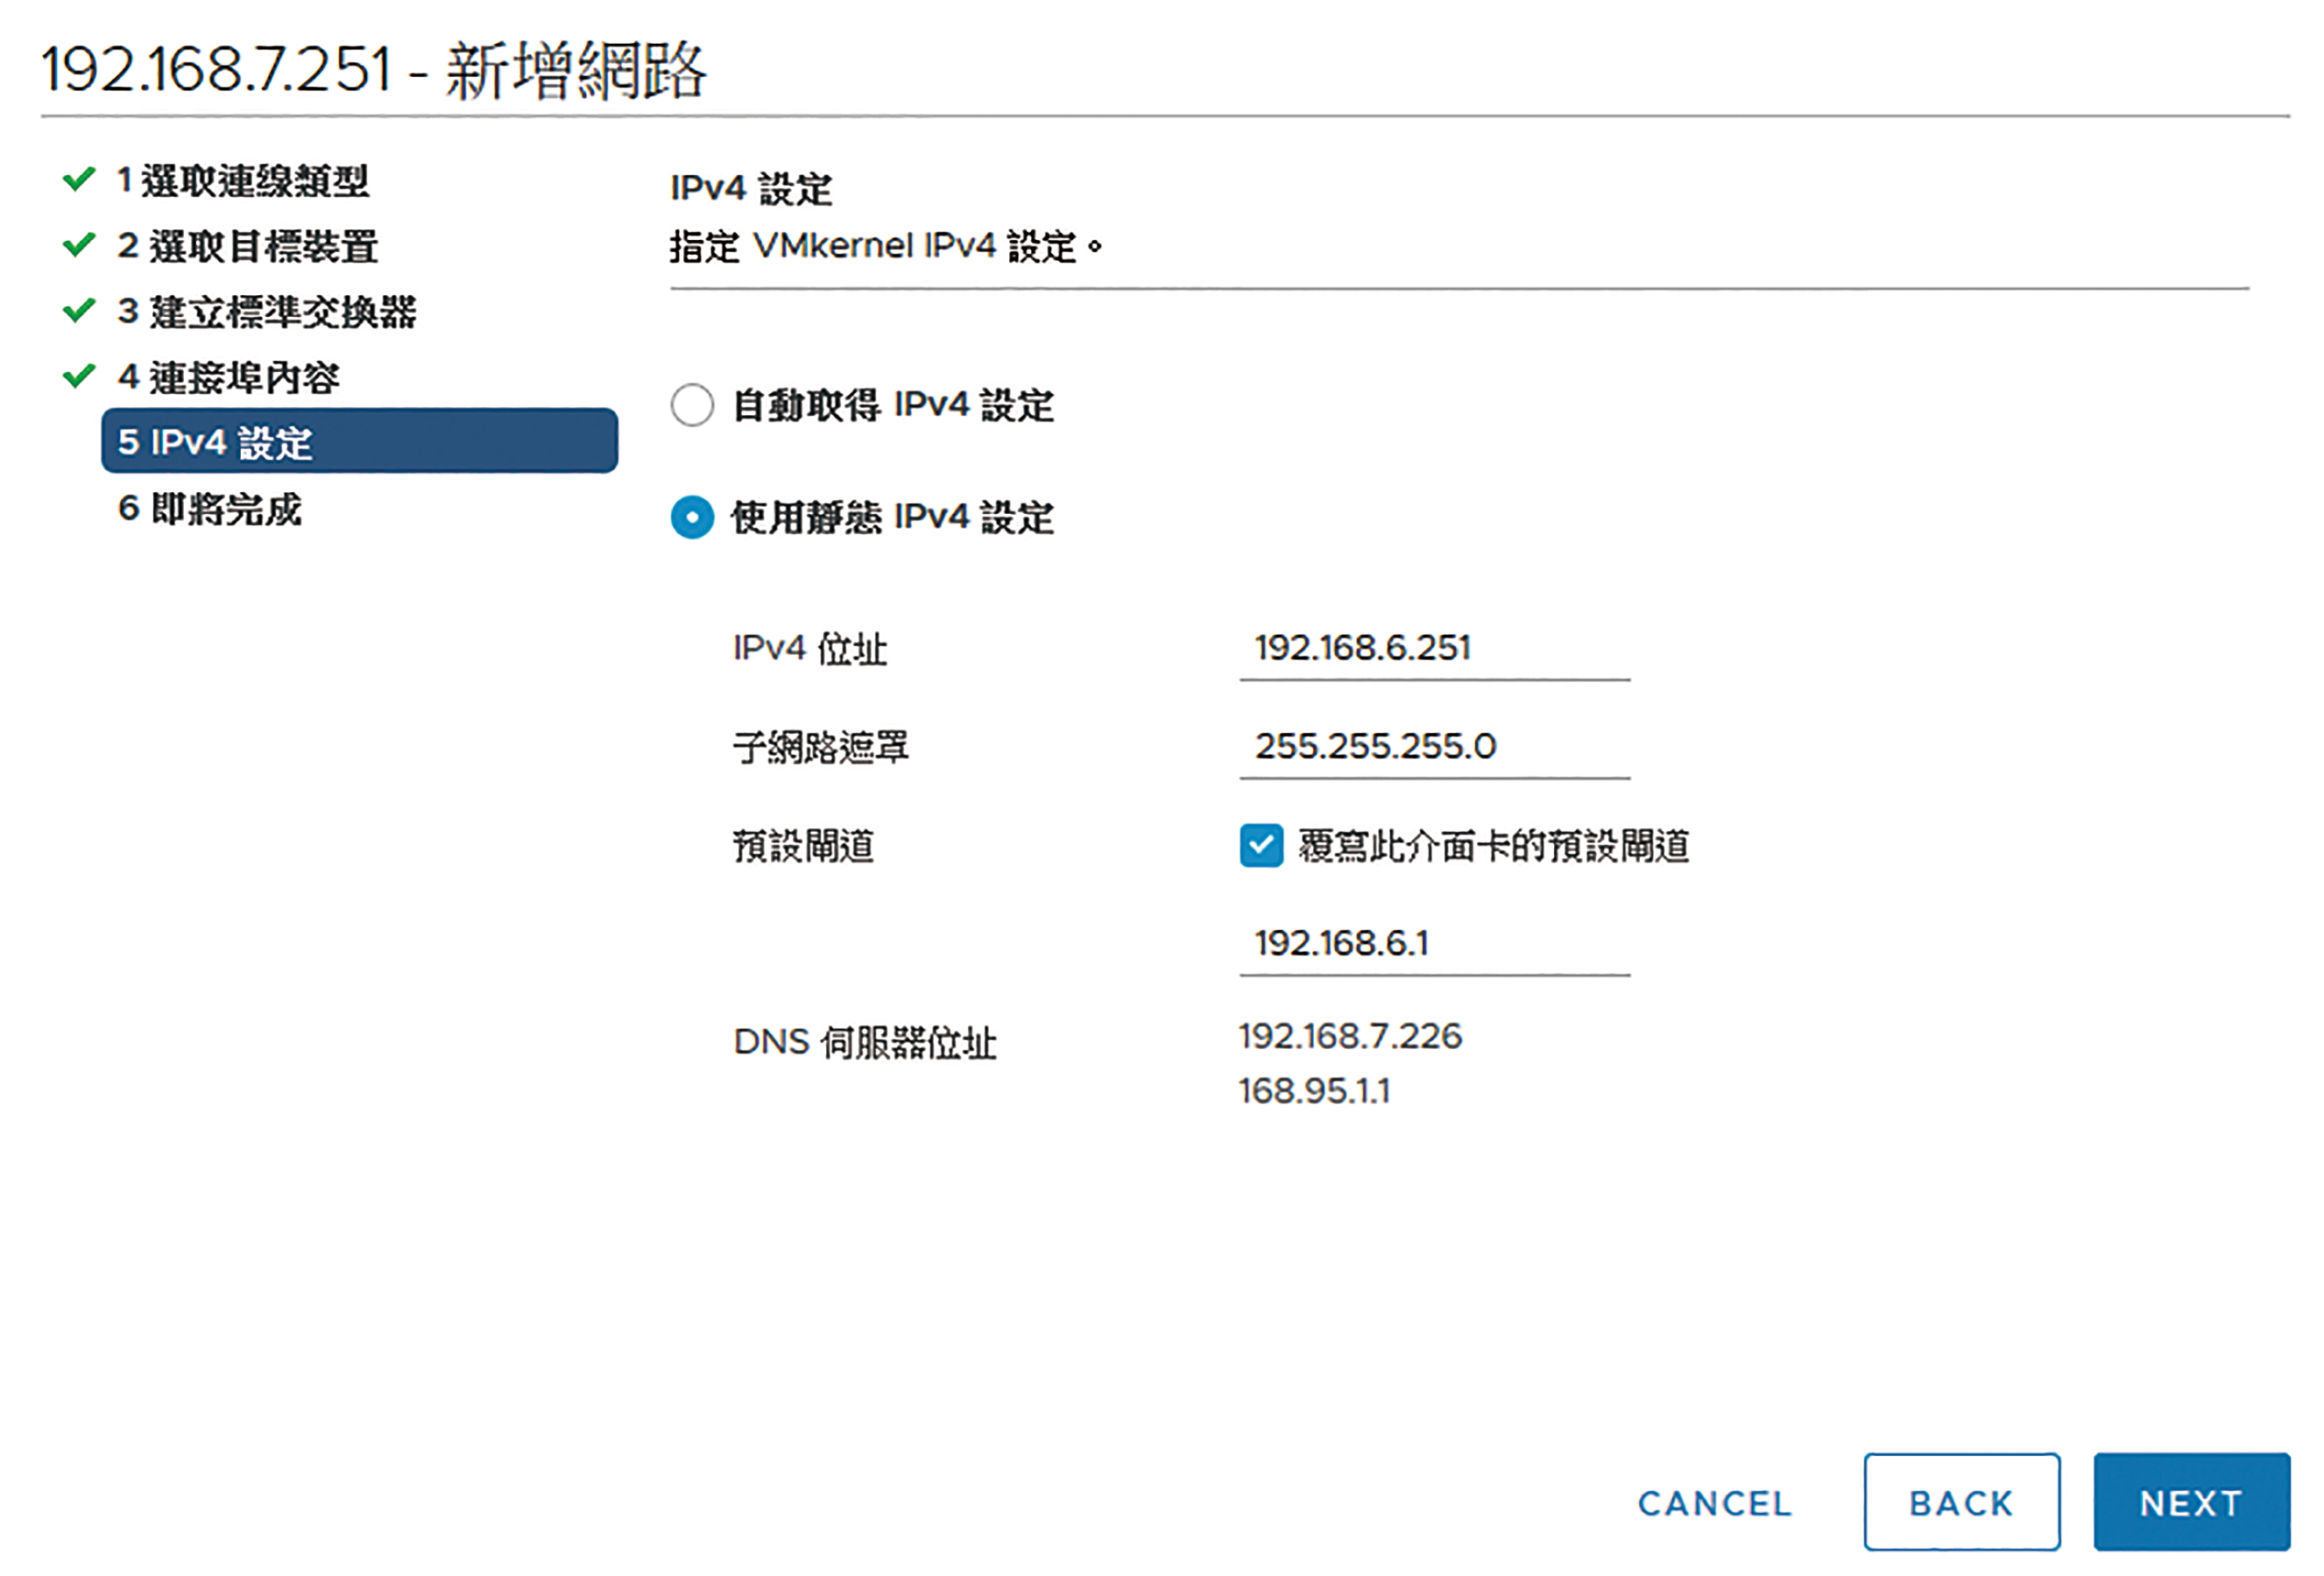This screenshot has width=2324, height=1576.
Task: Go to step 4 連接埠內容
Action: (x=228, y=377)
